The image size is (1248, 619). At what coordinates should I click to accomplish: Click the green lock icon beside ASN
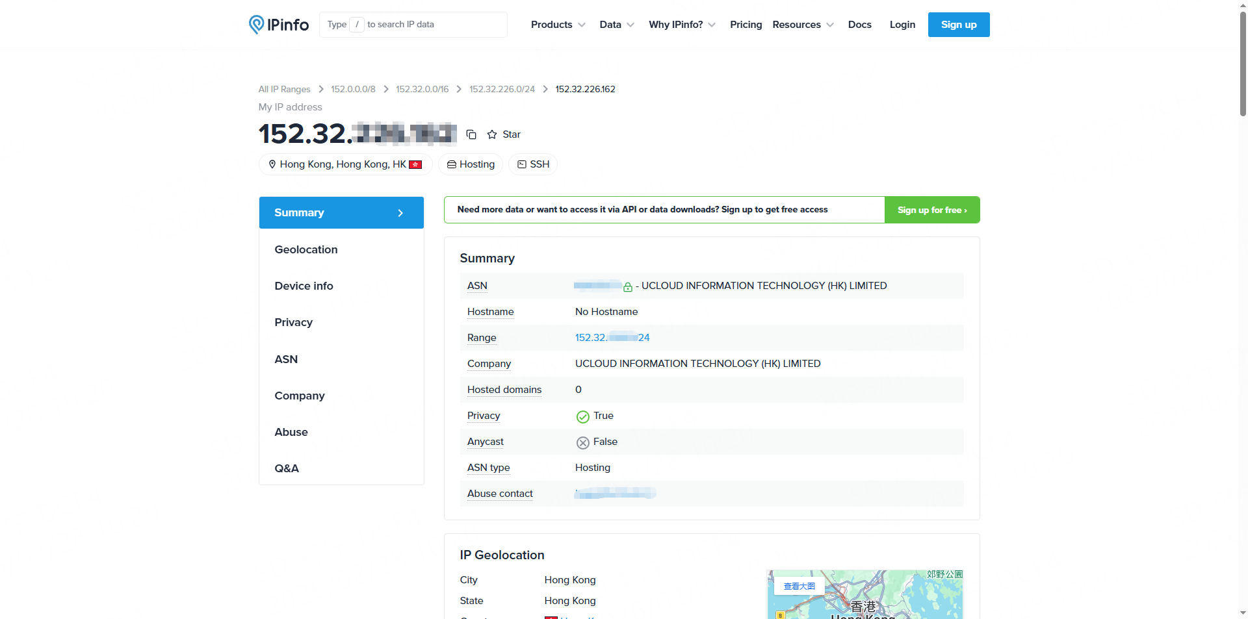(628, 286)
